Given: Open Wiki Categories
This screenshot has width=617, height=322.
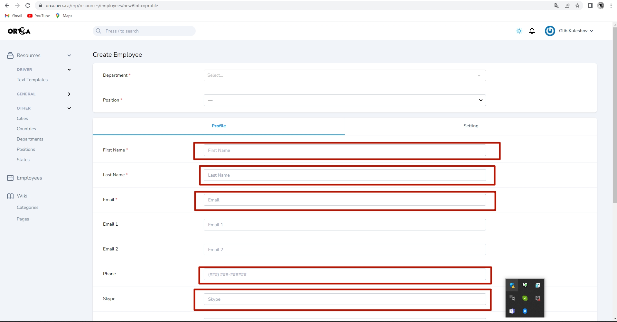Looking at the screenshot, I should coord(27,207).
